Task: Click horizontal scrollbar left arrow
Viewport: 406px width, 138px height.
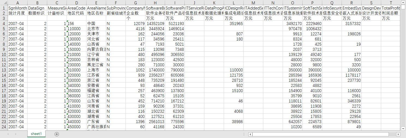Action: [250, 134]
